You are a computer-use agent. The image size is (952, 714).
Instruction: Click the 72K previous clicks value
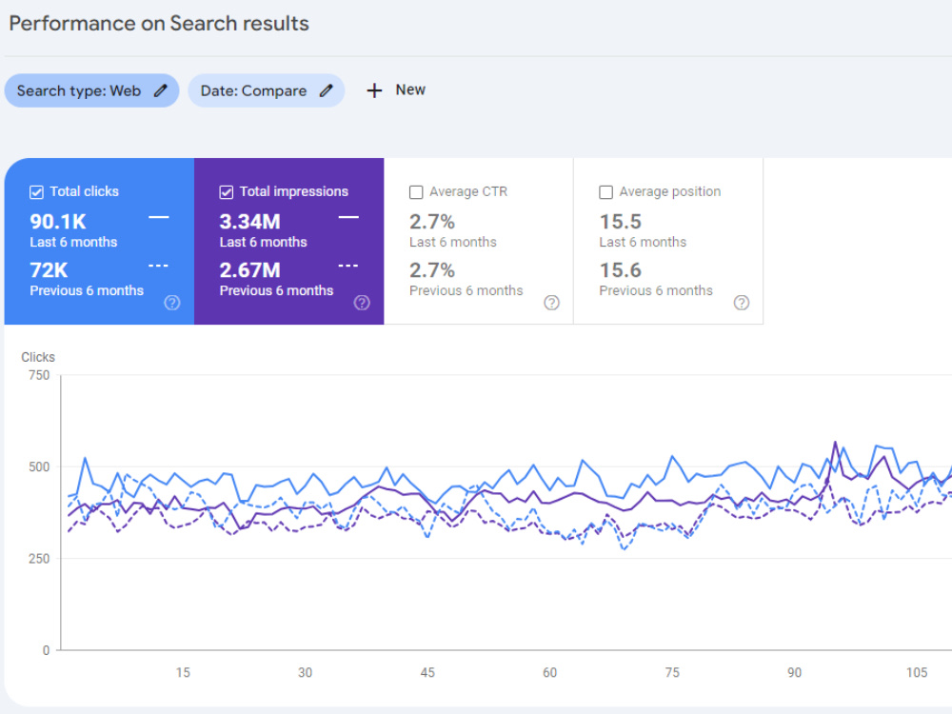point(49,270)
